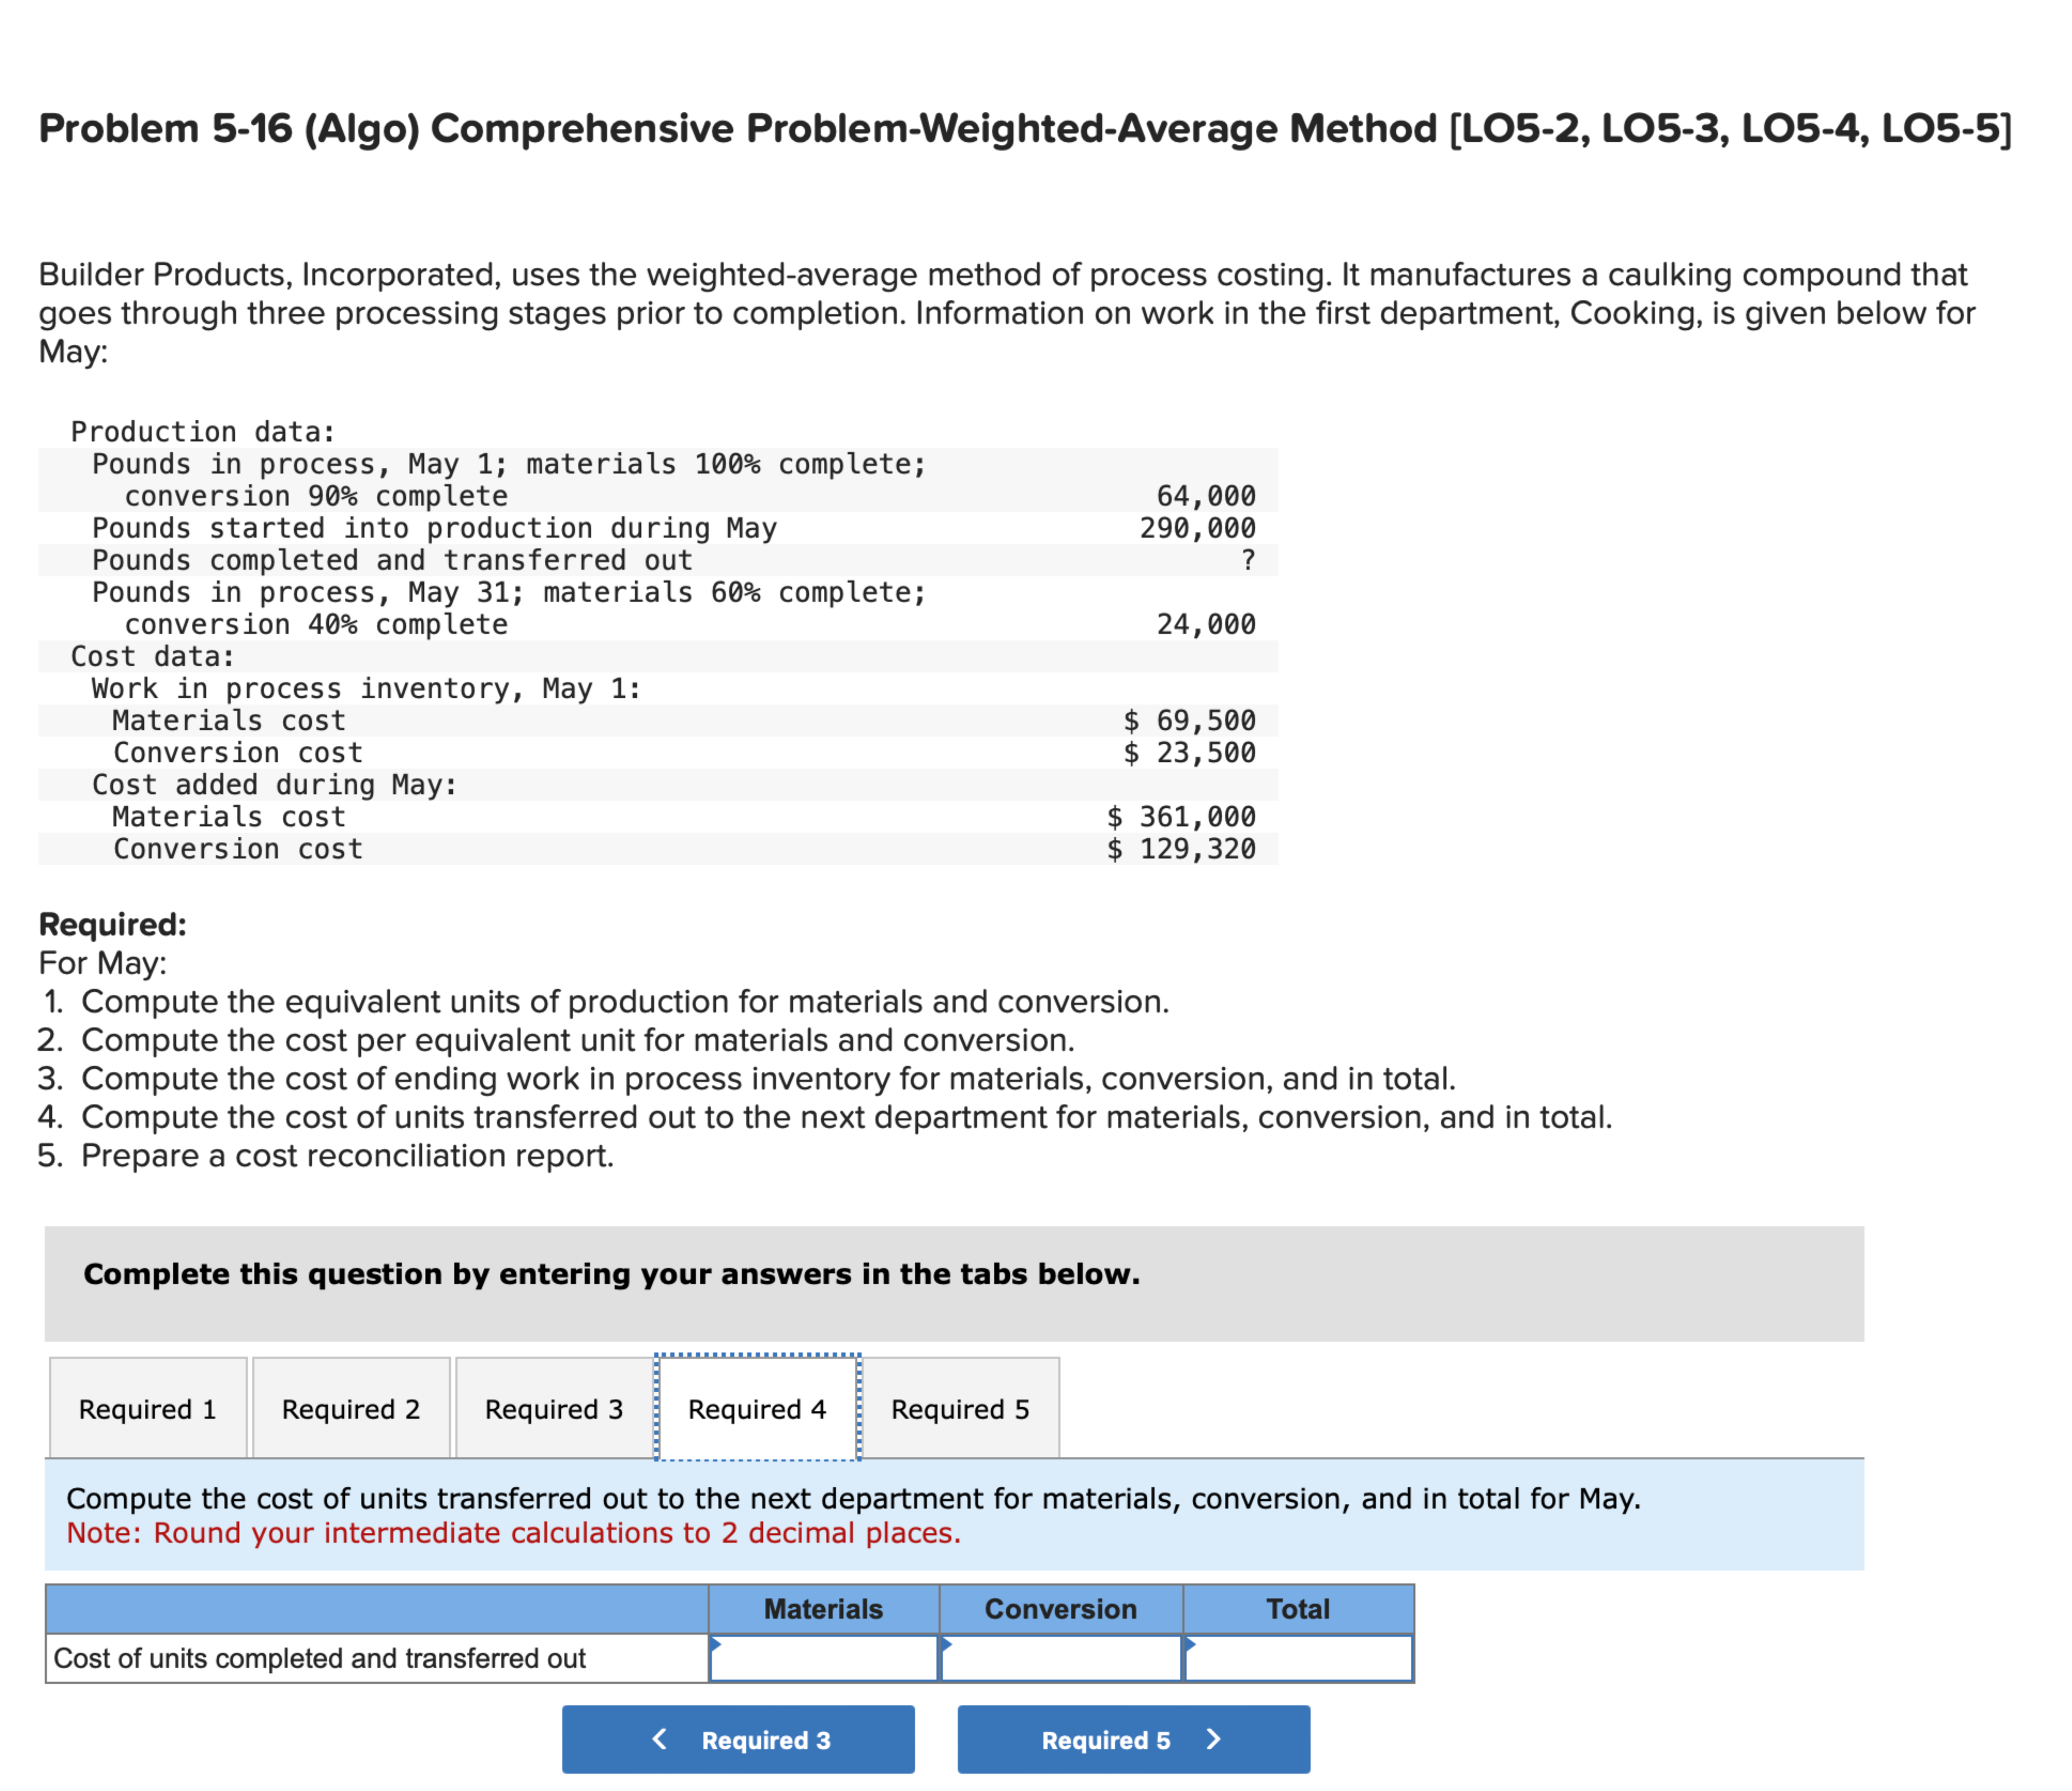
Task: Click the blue triangle marker in Conversion cell
Action: (x=947, y=1644)
